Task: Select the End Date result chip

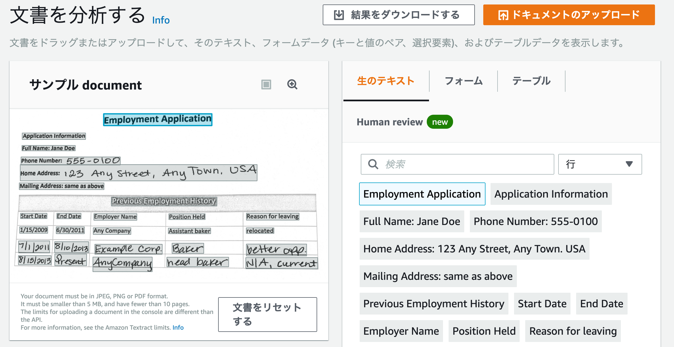Action: pyautogui.click(x=602, y=304)
